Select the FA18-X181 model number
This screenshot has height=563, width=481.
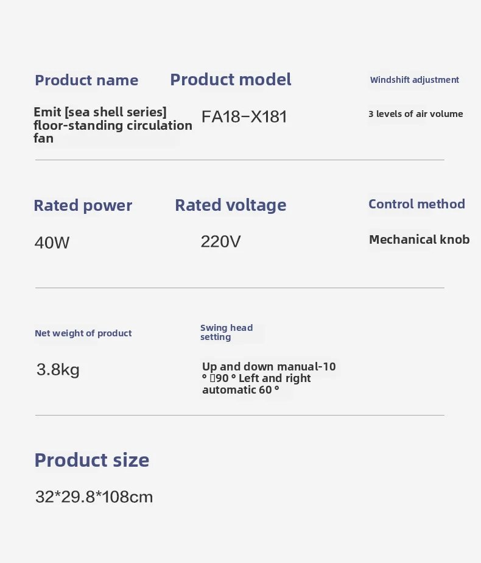coord(244,117)
